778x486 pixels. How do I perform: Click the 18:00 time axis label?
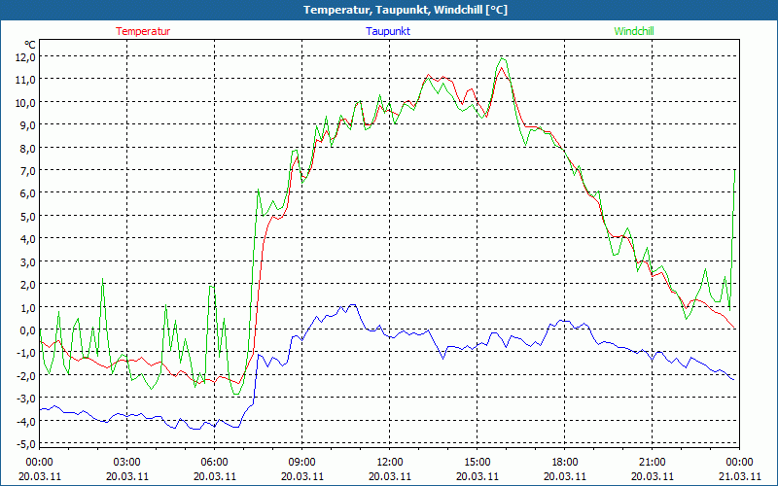(564, 463)
